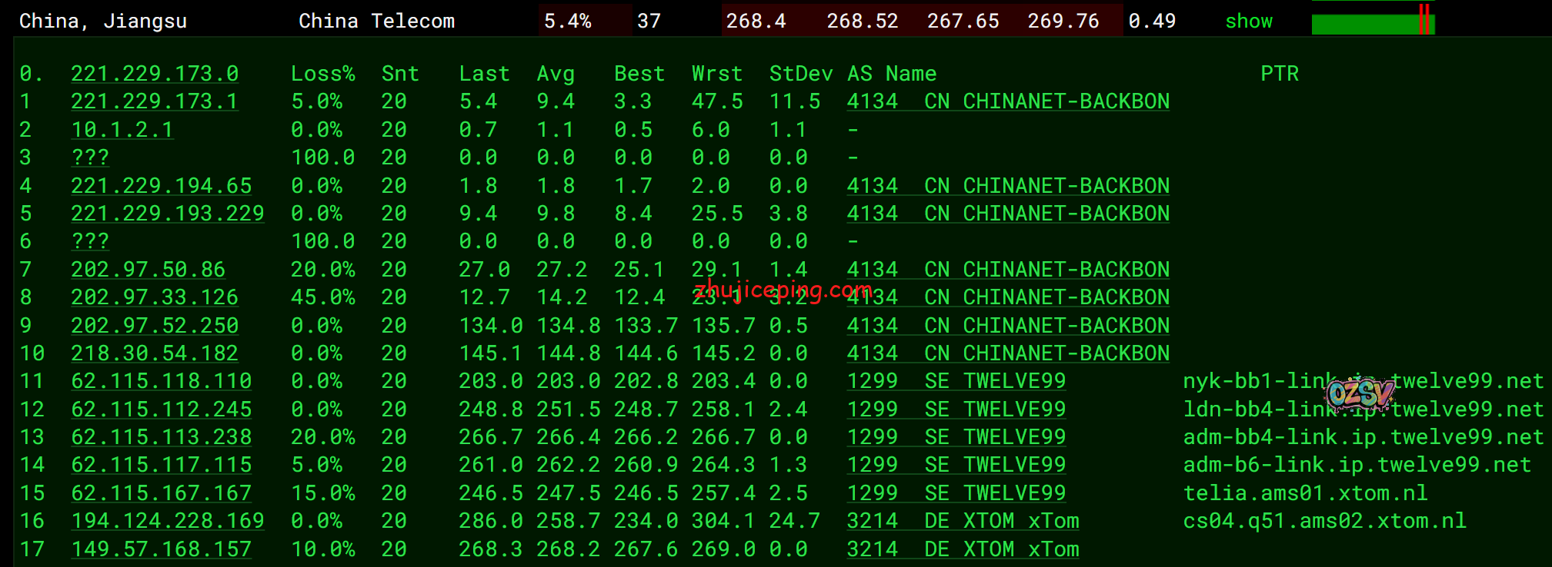This screenshot has width=1552, height=567.
Task: Click the China Telecom ISP label
Action: (376, 22)
